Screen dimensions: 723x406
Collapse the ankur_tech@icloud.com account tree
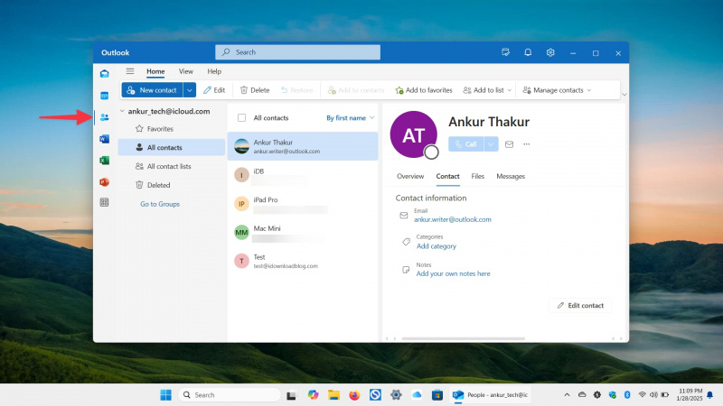(122, 111)
